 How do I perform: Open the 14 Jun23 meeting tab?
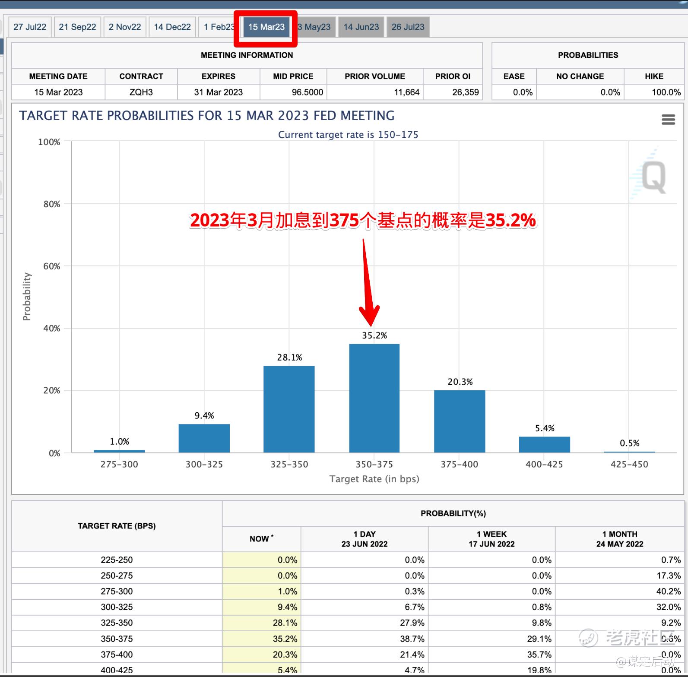tap(361, 27)
